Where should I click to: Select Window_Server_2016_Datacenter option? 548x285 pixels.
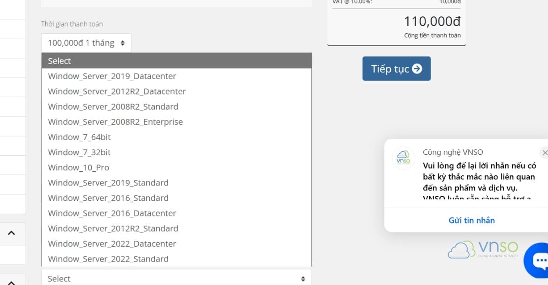pyautogui.click(x=176, y=213)
